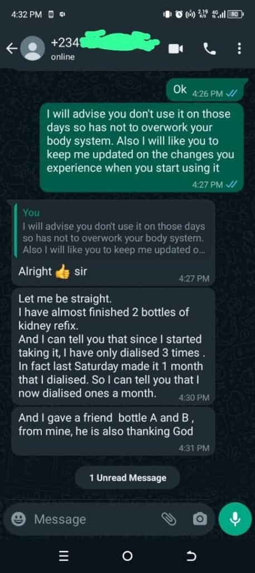255x573 pixels.
Task: Tap the green microphone voice note button
Action: pos(235,519)
